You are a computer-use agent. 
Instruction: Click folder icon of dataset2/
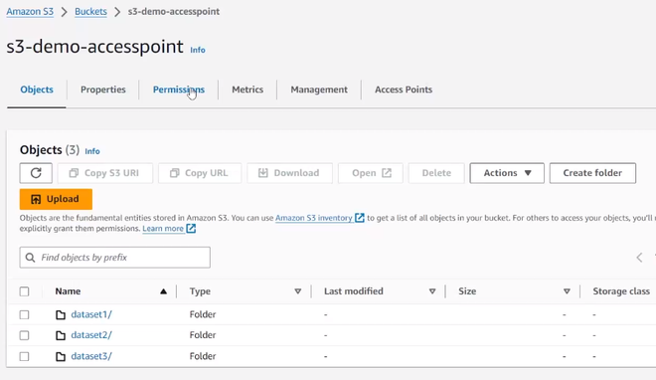[x=61, y=335]
